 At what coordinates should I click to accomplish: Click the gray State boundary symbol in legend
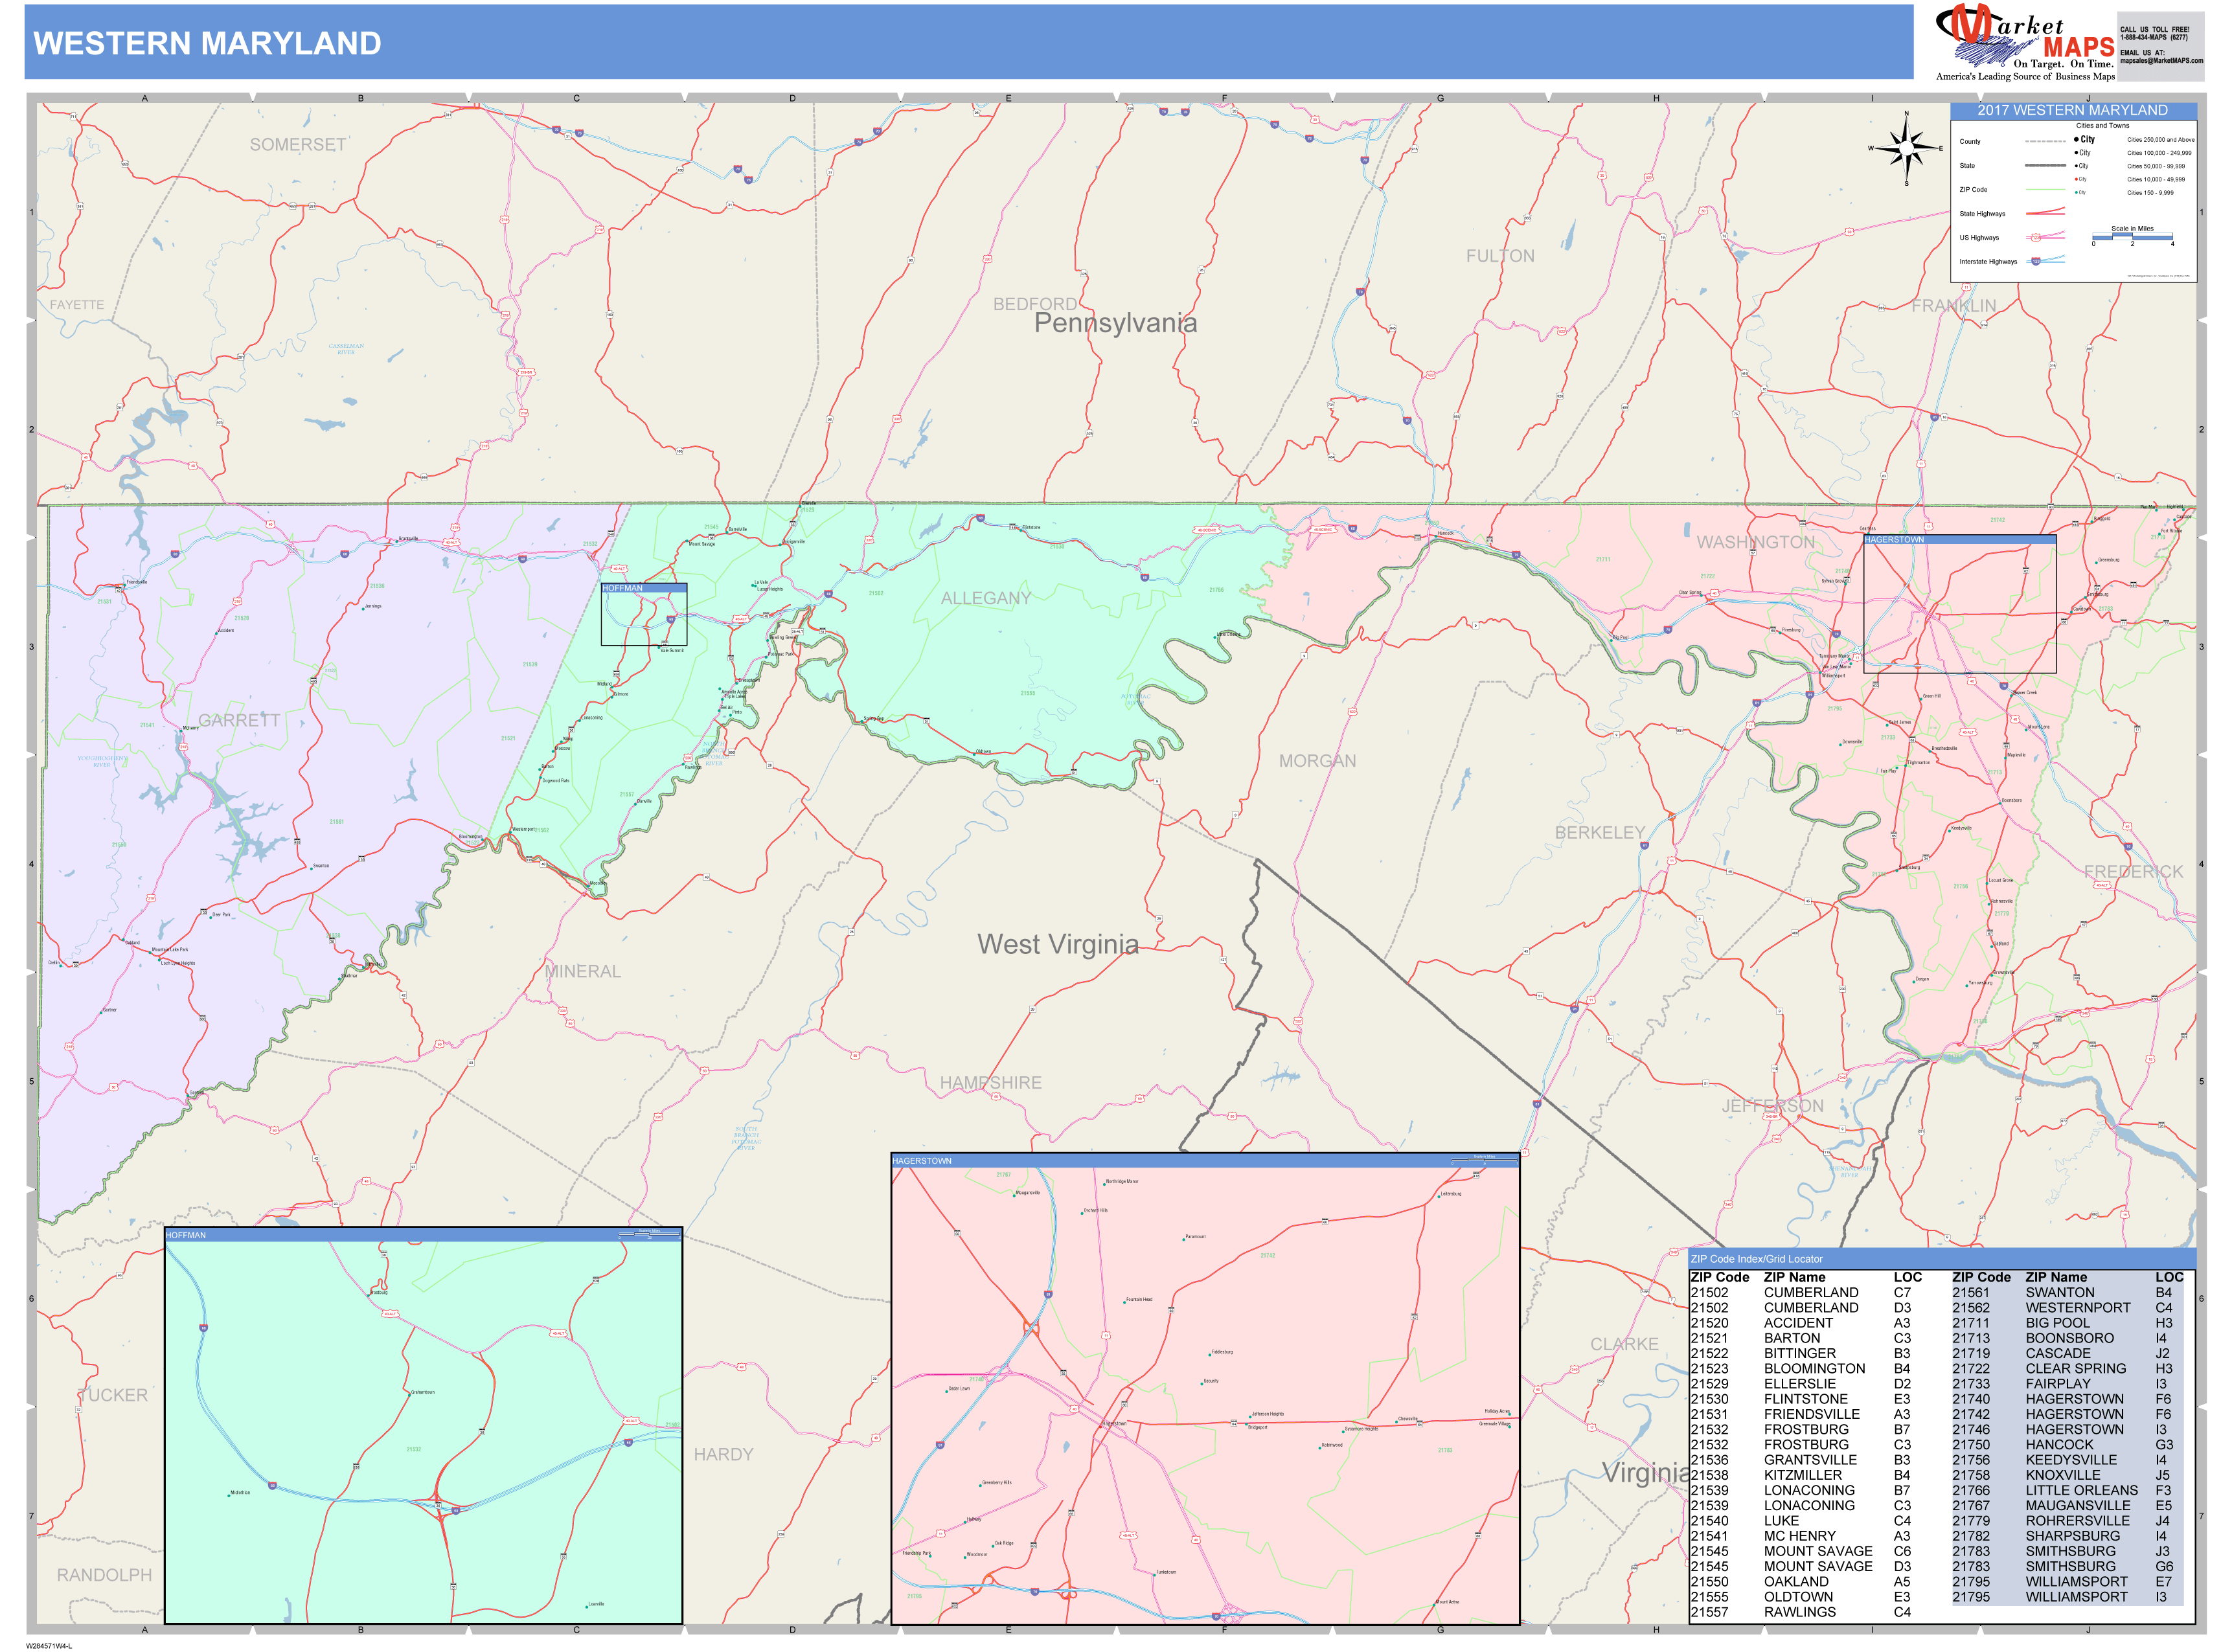2046,166
